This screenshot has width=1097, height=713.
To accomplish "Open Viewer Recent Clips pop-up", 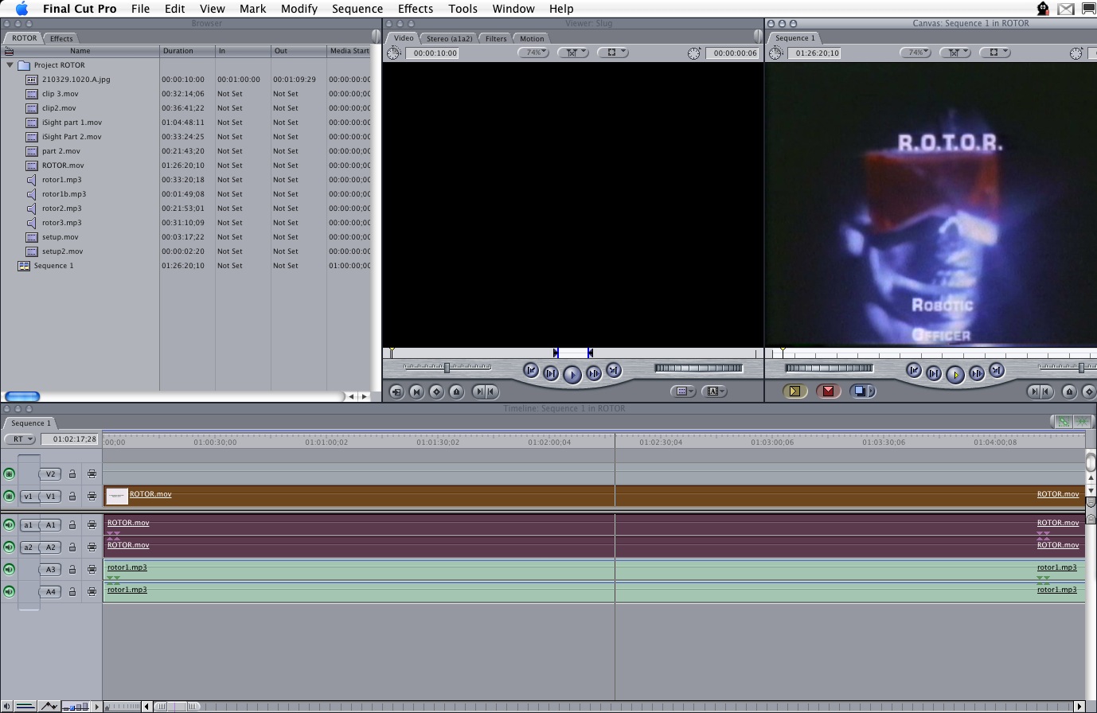I will pos(683,392).
